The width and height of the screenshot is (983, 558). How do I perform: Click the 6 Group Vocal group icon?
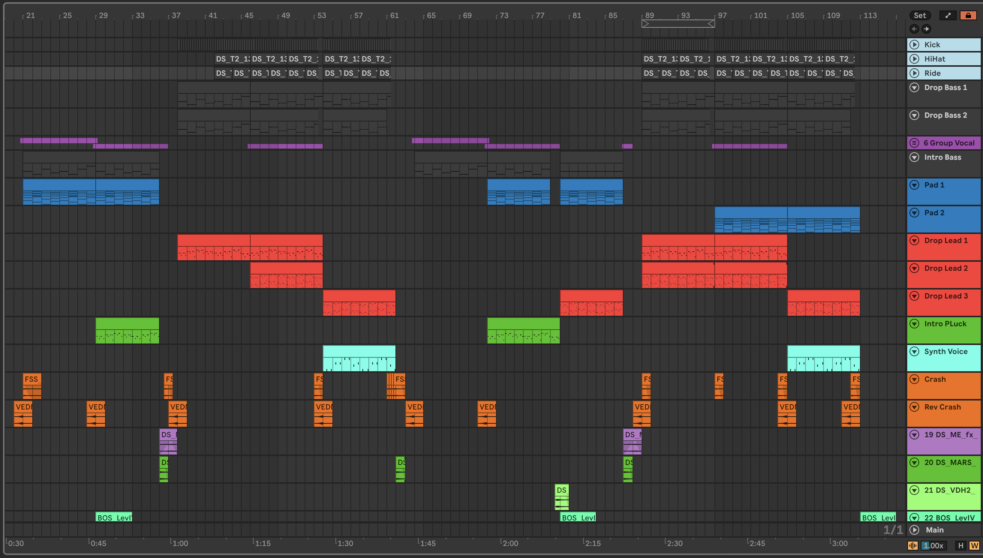914,143
